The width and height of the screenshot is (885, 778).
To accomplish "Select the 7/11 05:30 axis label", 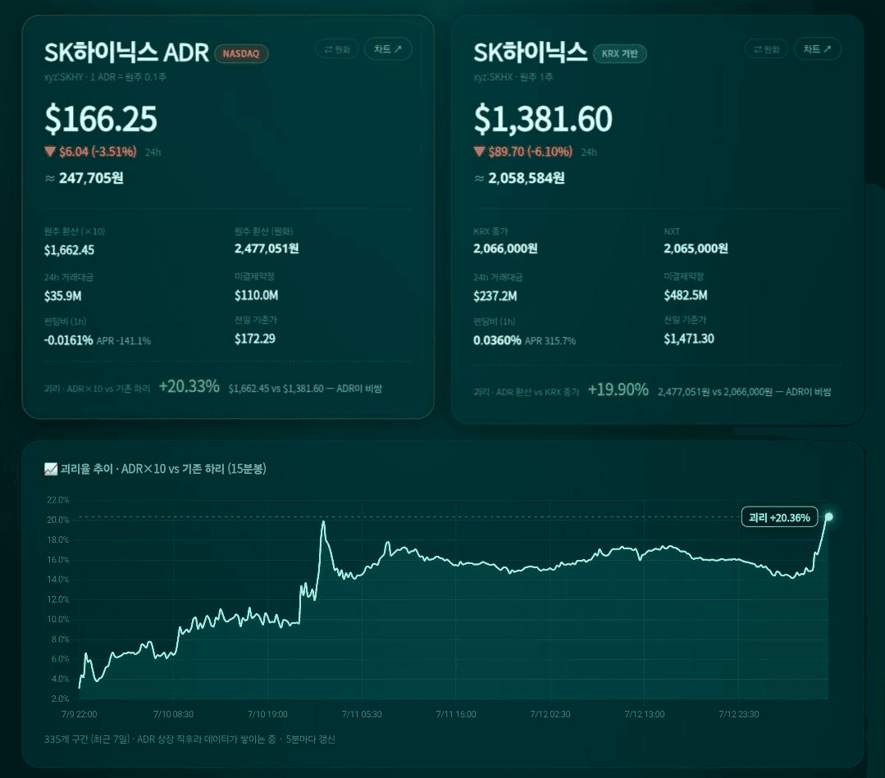I will click(x=362, y=714).
